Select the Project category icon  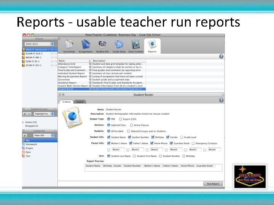[24, 148]
